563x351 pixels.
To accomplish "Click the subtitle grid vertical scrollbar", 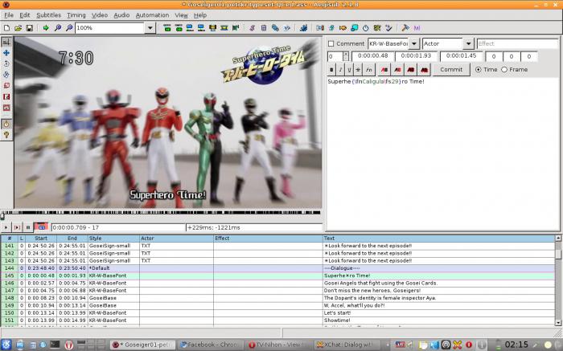I will point(558,280).
